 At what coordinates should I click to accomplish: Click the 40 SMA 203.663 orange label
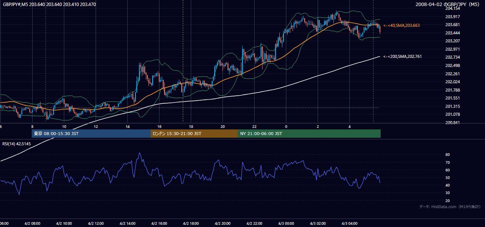(402, 25)
